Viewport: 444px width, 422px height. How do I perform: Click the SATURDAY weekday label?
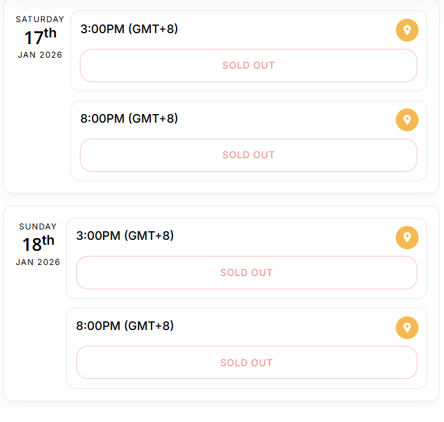pos(40,20)
